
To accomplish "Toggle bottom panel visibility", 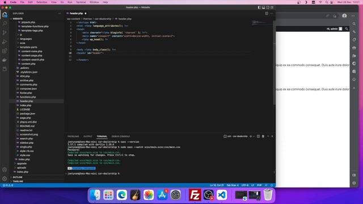I will pyautogui.click(x=263, y=7).
